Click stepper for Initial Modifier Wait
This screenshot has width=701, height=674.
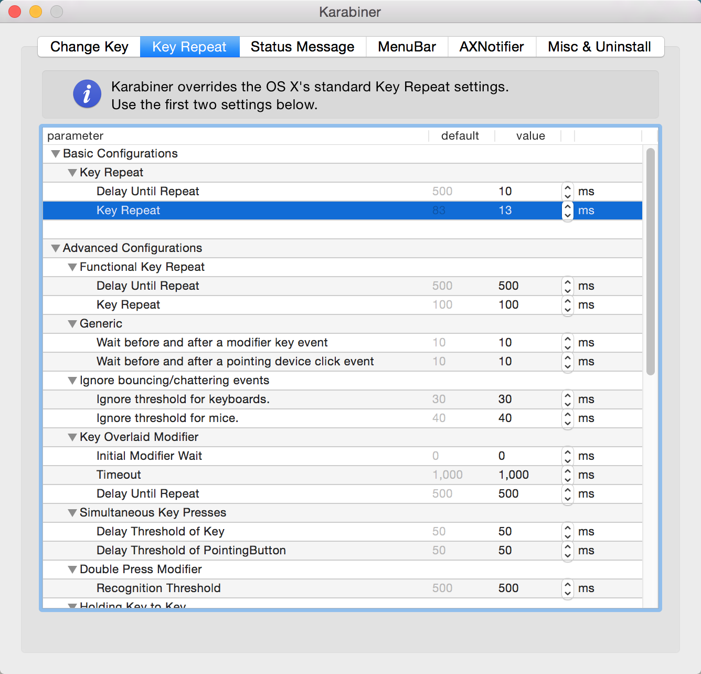pyautogui.click(x=567, y=456)
